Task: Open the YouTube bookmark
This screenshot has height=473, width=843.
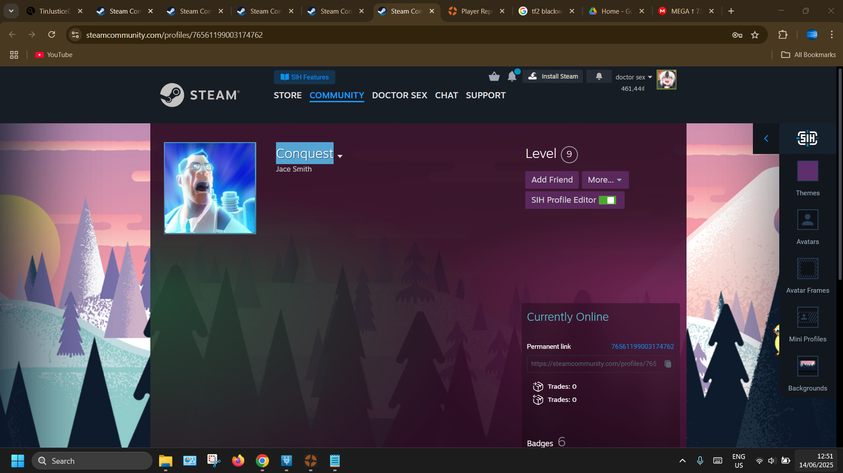Action: click(x=54, y=55)
